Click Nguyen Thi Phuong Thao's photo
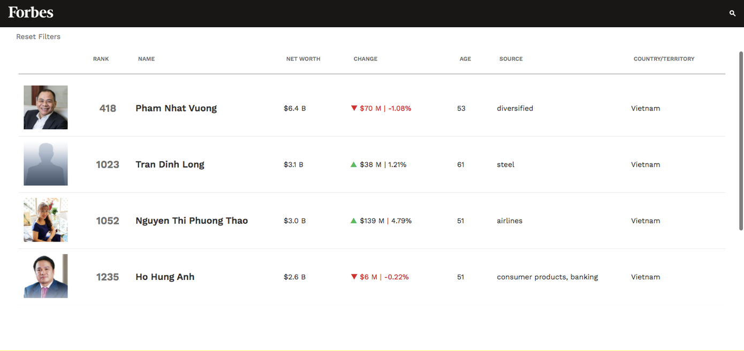744x351 pixels. pyautogui.click(x=45, y=220)
